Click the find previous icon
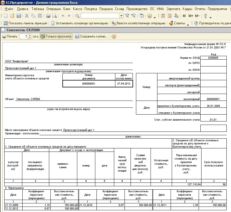231x212 pixels. click(134, 16)
